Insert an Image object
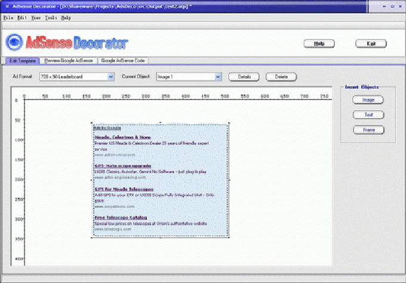Screen dimensions: 406x283 click(368, 99)
